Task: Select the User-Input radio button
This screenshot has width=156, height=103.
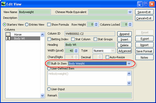Action: coord(49,89)
